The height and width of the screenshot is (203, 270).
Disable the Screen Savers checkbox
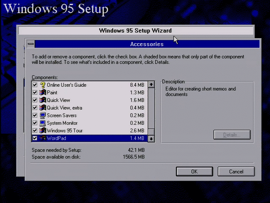pos(35,115)
